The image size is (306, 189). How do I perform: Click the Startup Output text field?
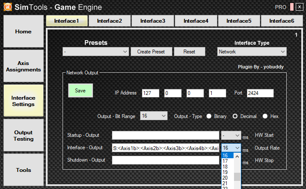coord(165,135)
